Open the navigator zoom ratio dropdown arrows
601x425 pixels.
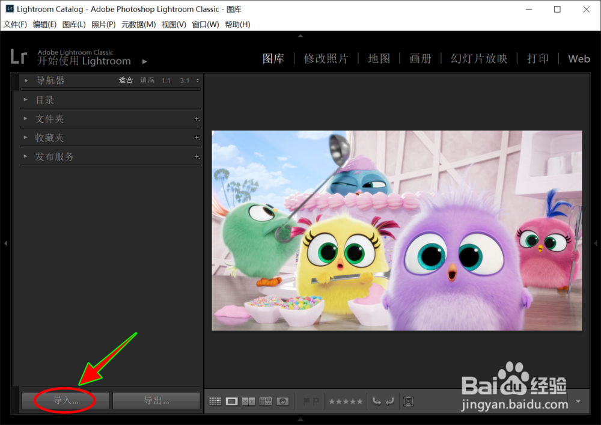[x=197, y=81]
